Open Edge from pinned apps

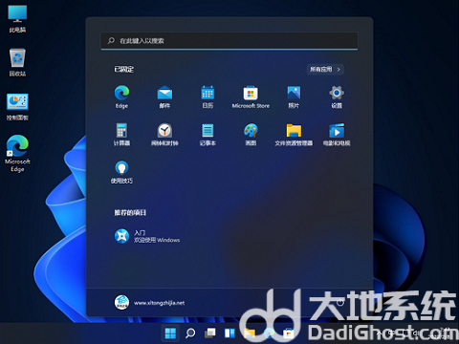pos(121,97)
